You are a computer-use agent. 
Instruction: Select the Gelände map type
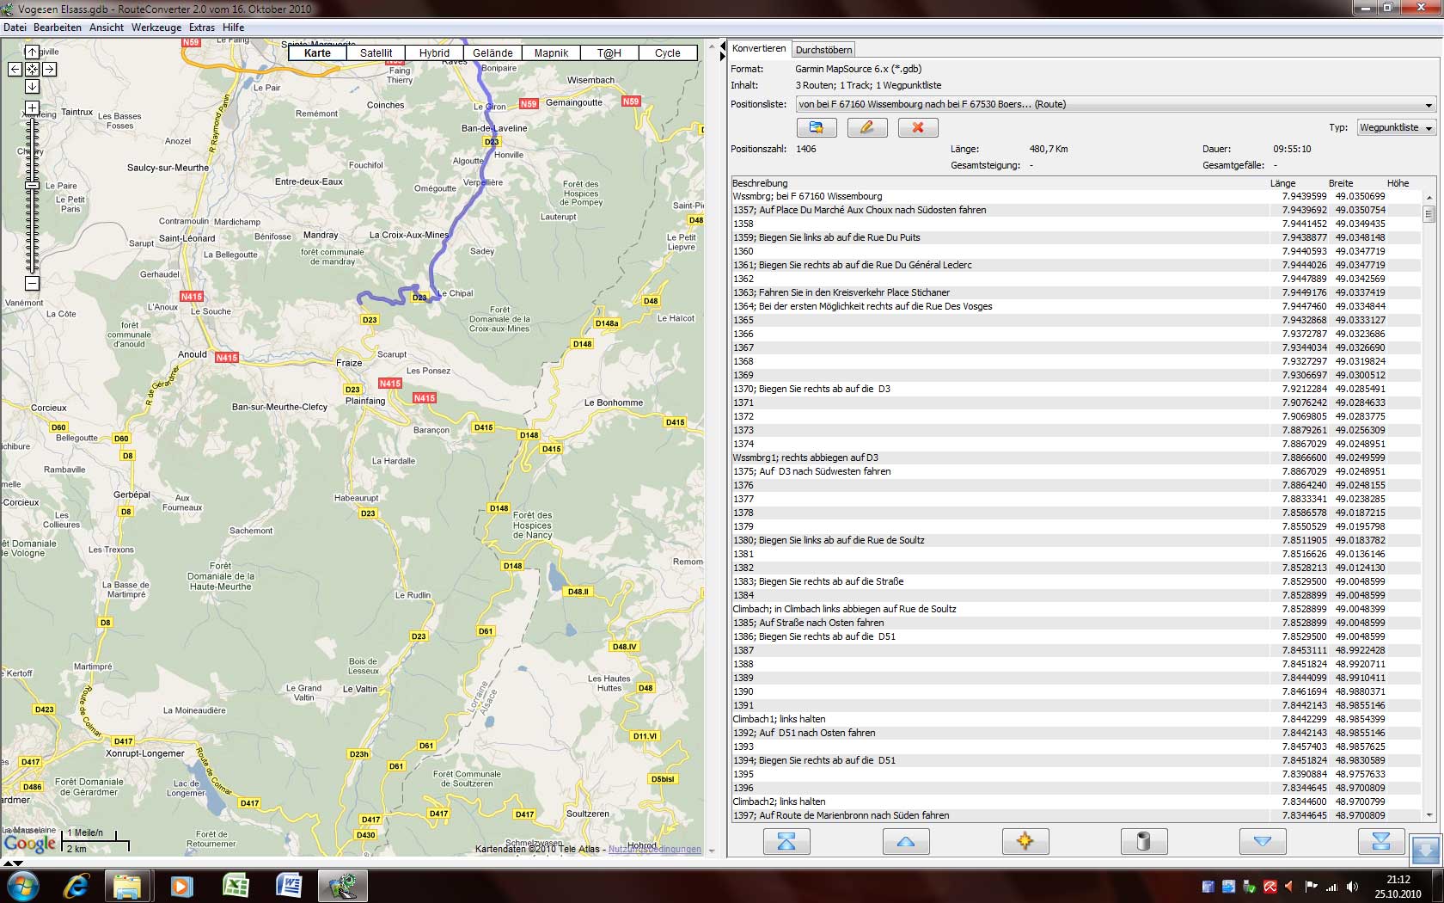click(x=493, y=53)
